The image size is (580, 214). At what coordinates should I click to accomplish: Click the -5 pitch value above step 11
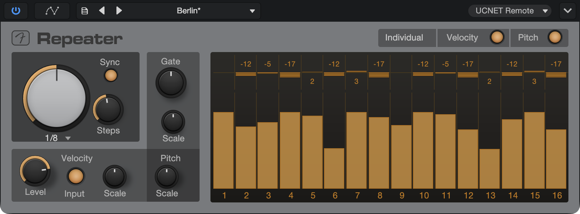click(445, 64)
